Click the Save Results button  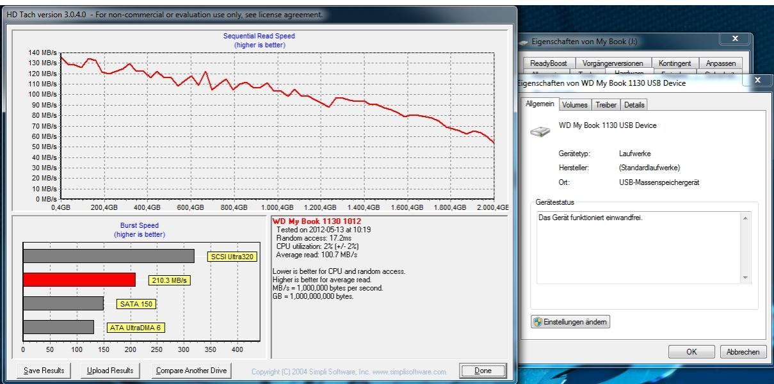pos(44,371)
